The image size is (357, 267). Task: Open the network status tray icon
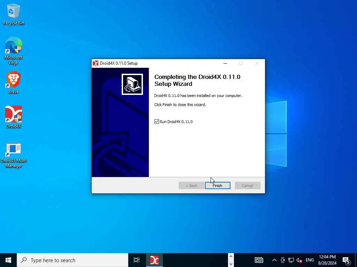[291, 260]
